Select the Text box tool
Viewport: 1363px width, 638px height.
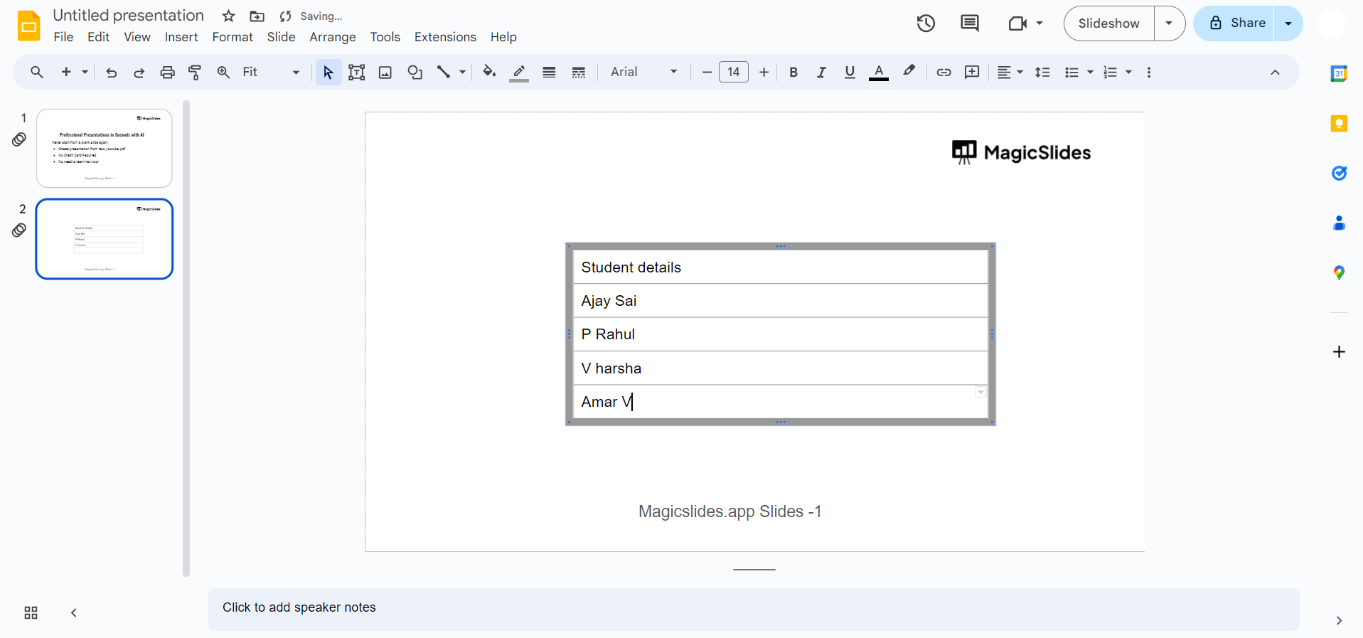(357, 73)
